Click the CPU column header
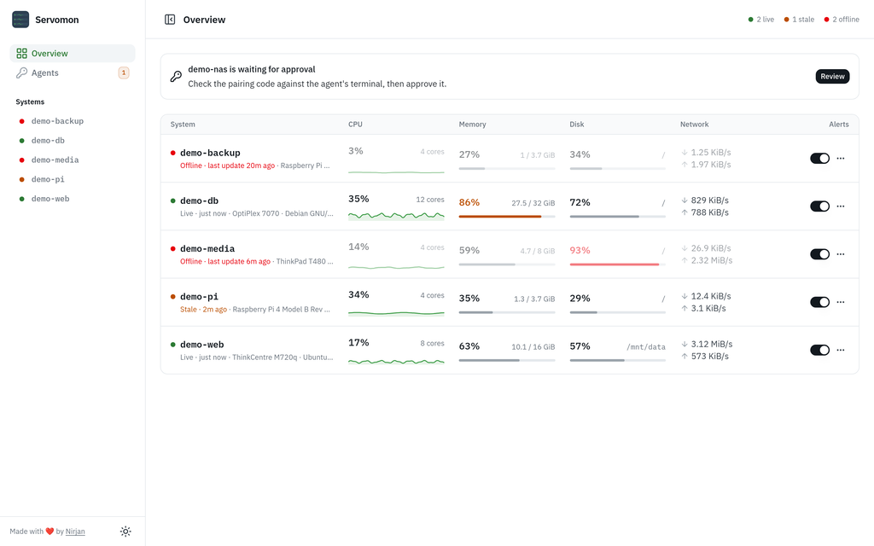Screen dimensions: 874x546 click(x=355, y=125)
